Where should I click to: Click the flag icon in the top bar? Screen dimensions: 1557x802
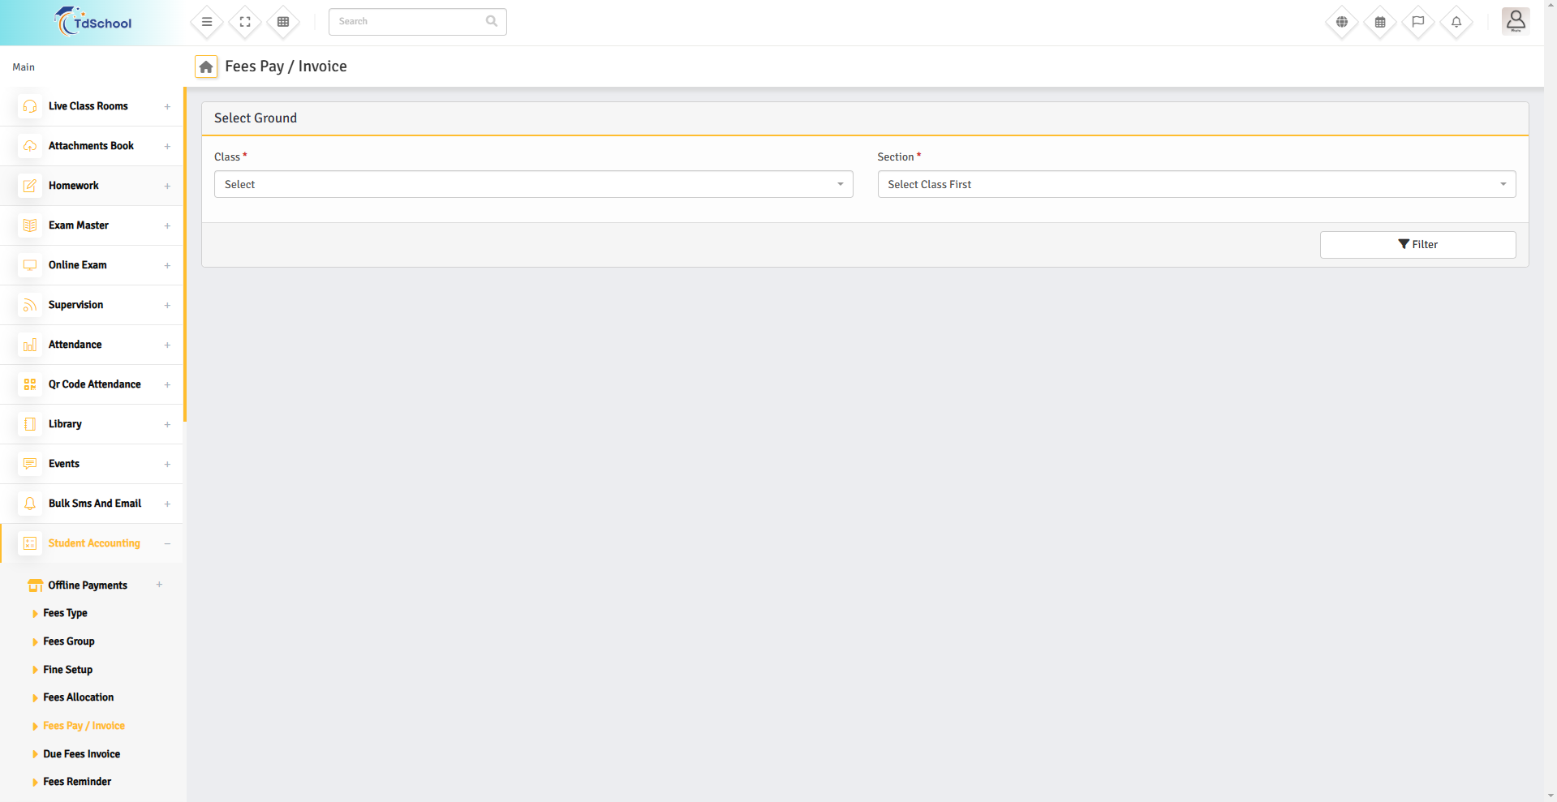coord(1418,22)
